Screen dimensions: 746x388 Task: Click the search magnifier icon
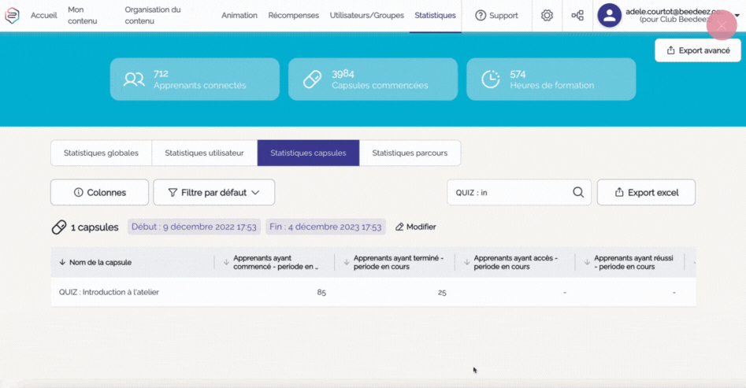(x=578, y=192)
